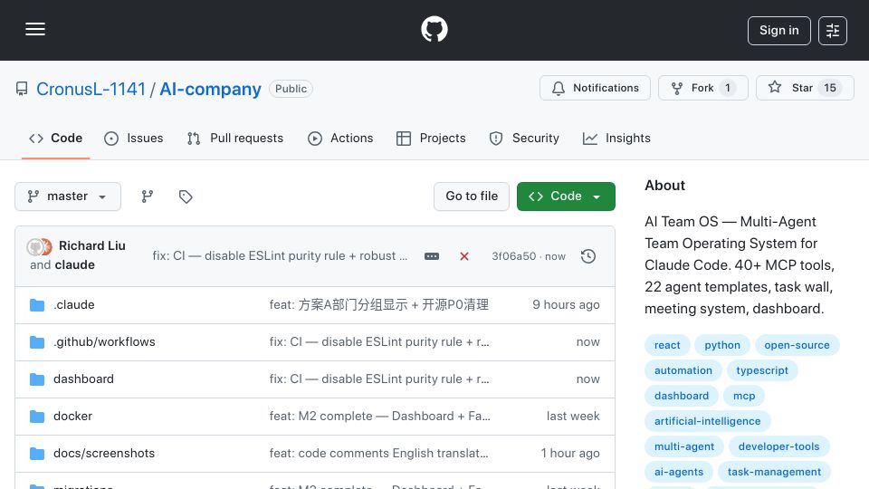The image size is (869, 489).
Task: Select the open-source topic tag
Action: (x=797, y=345)
